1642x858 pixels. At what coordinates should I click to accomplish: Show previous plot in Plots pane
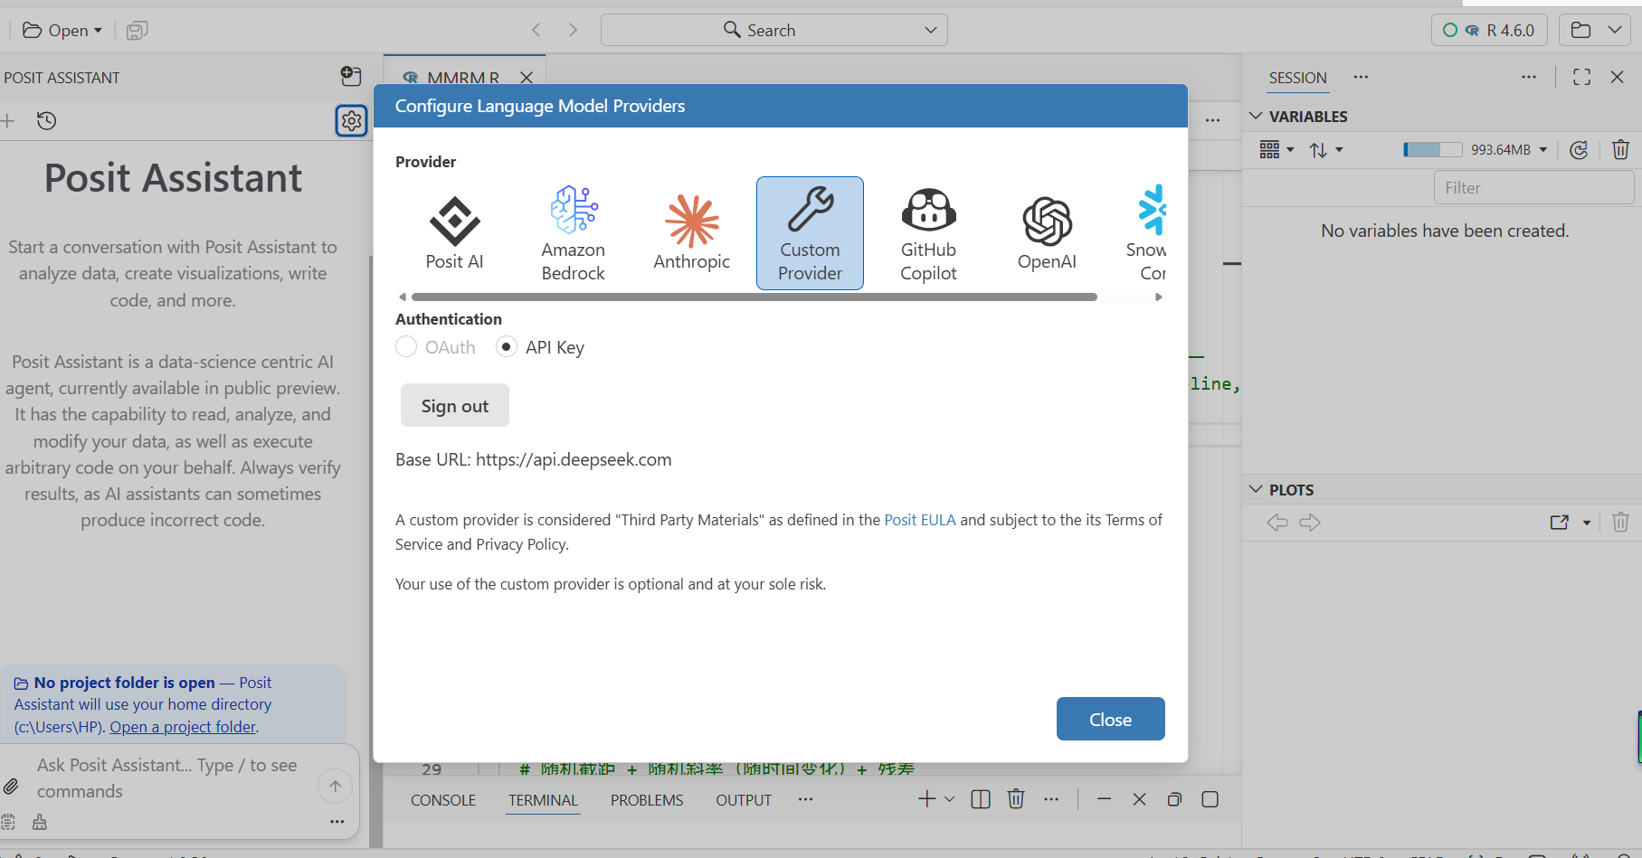[x=1277, y=523]
